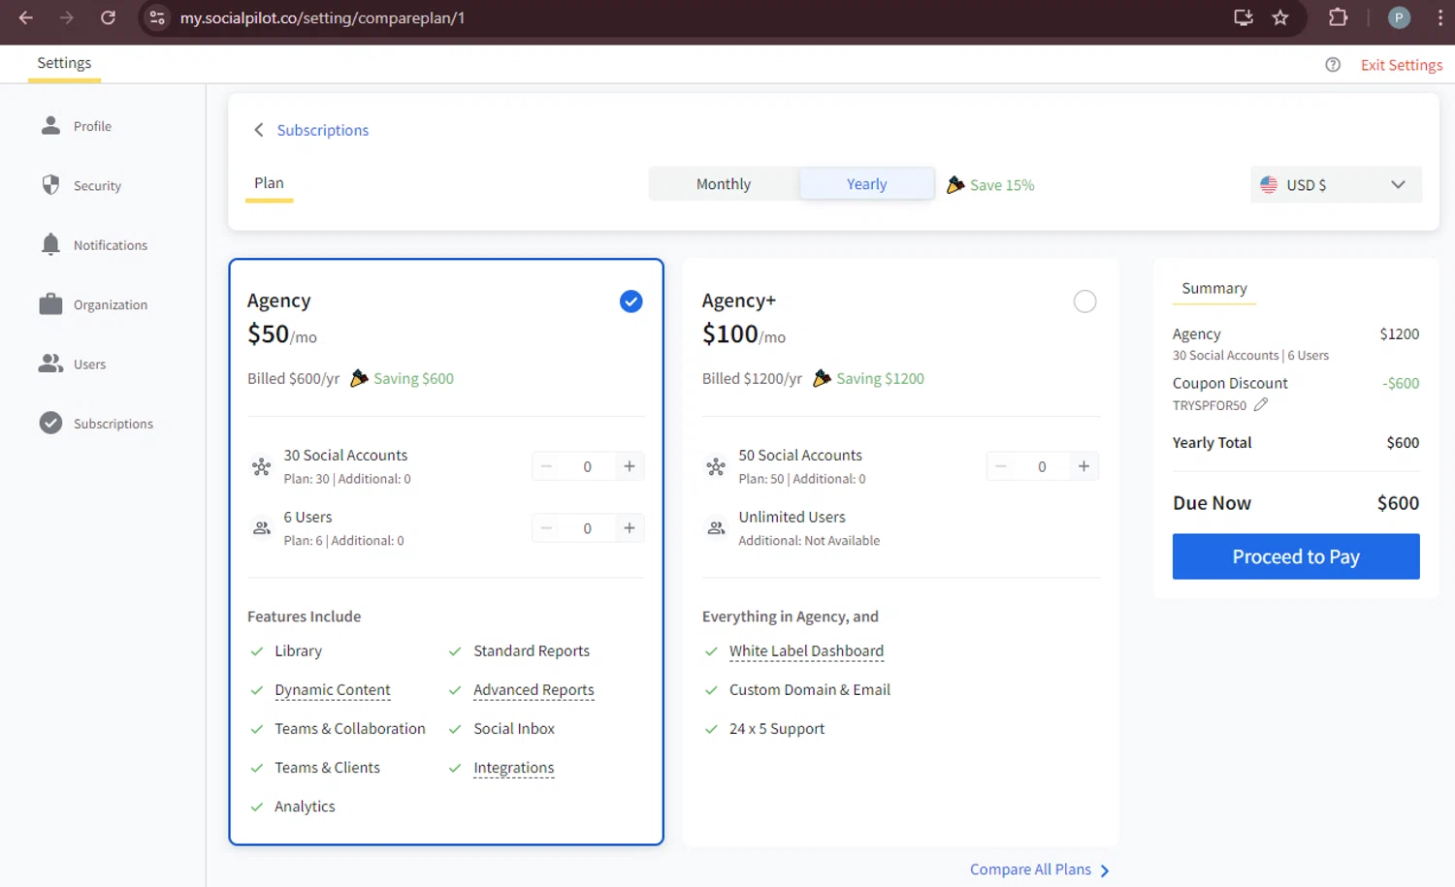
Task: Click the install app icon in address bar
Action: 1243,17
